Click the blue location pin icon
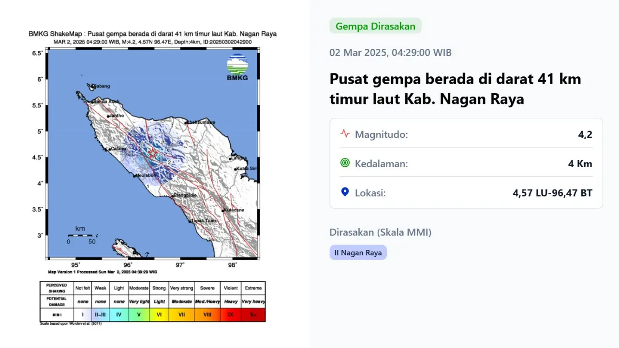The height and width of the screenshot is (348, 619). [345, 192]
